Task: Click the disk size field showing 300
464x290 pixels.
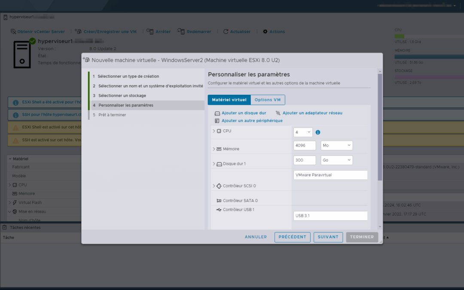Action: coord(305,160)
